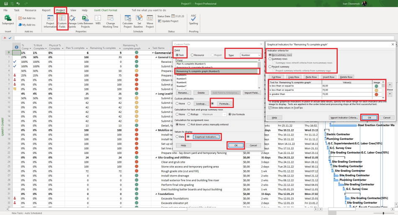Collapse the Foundations summary task

pos(156,194)
